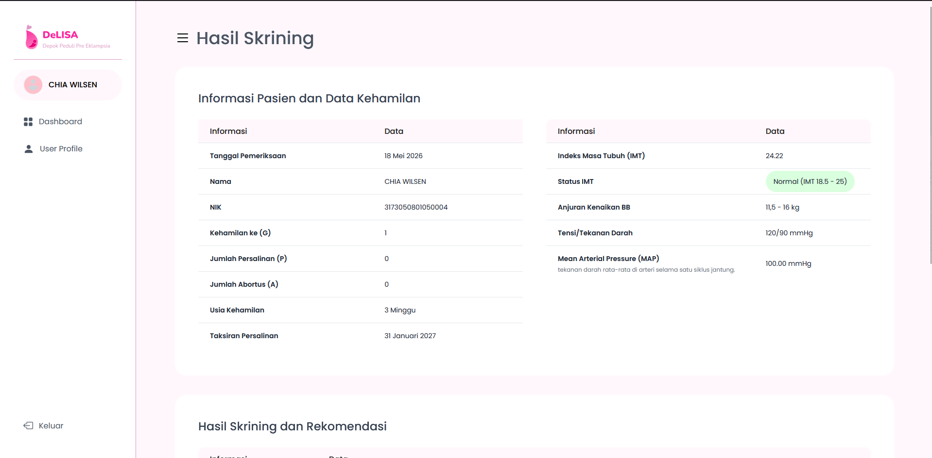Click the NIK row label

216,207
